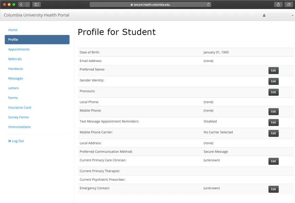Go back with the browser back arrow

(x=21, y=4)
